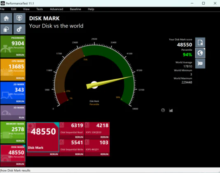Click the save results document icon
The image size is (220, 173).
(200, 42)
